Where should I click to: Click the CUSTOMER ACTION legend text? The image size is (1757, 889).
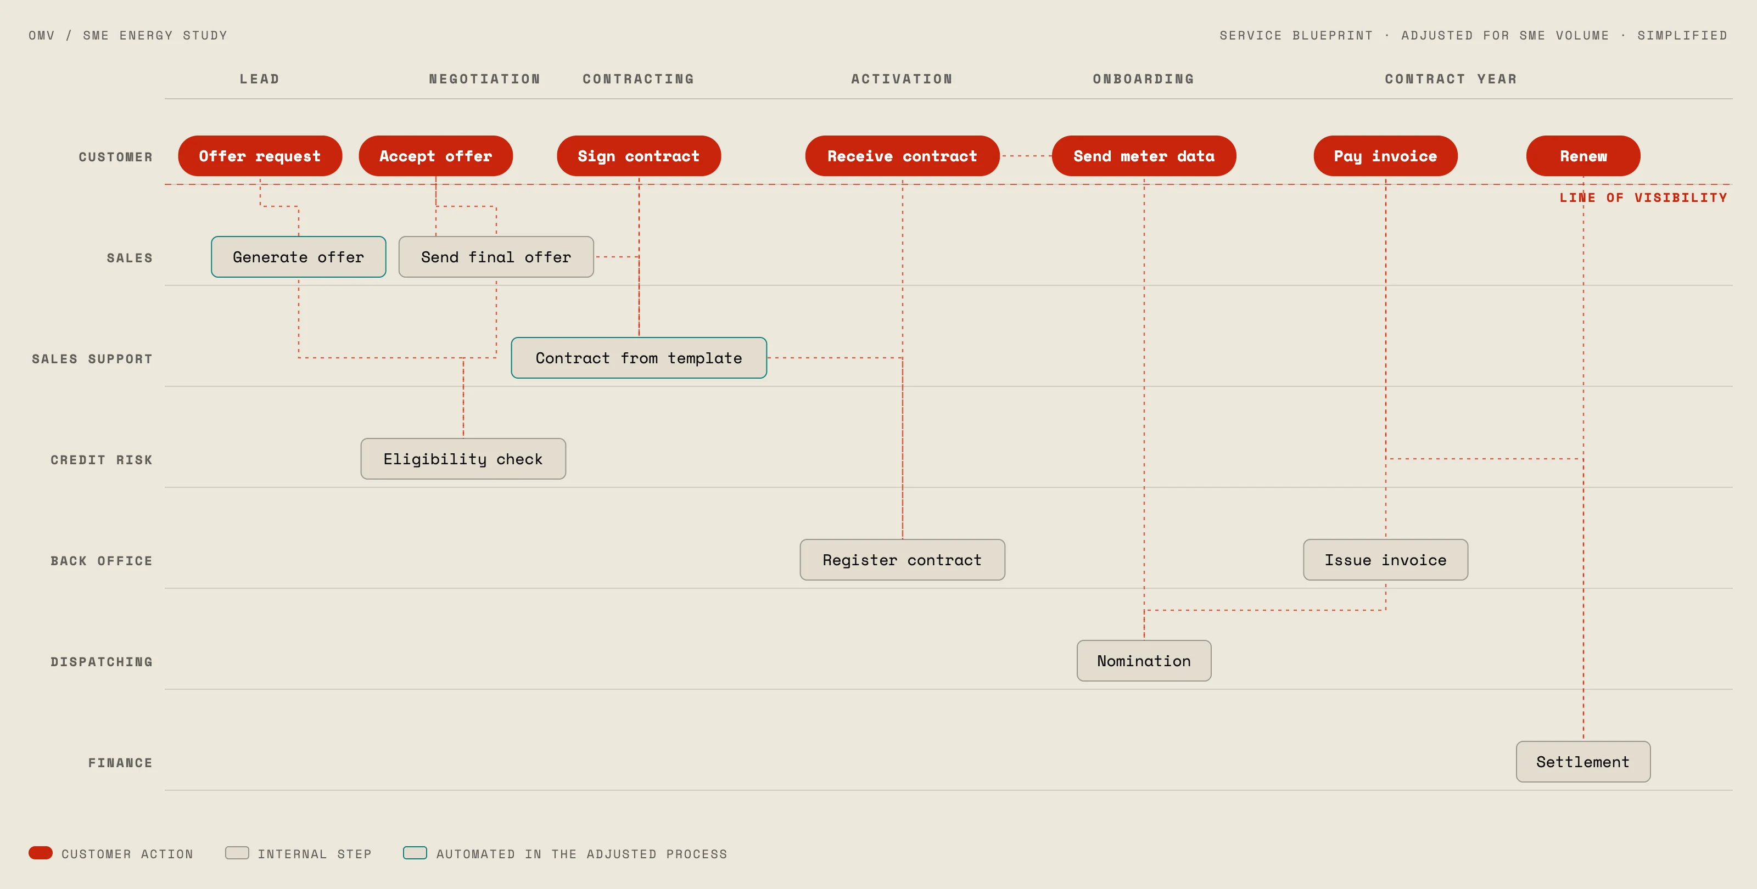point(127,854)
